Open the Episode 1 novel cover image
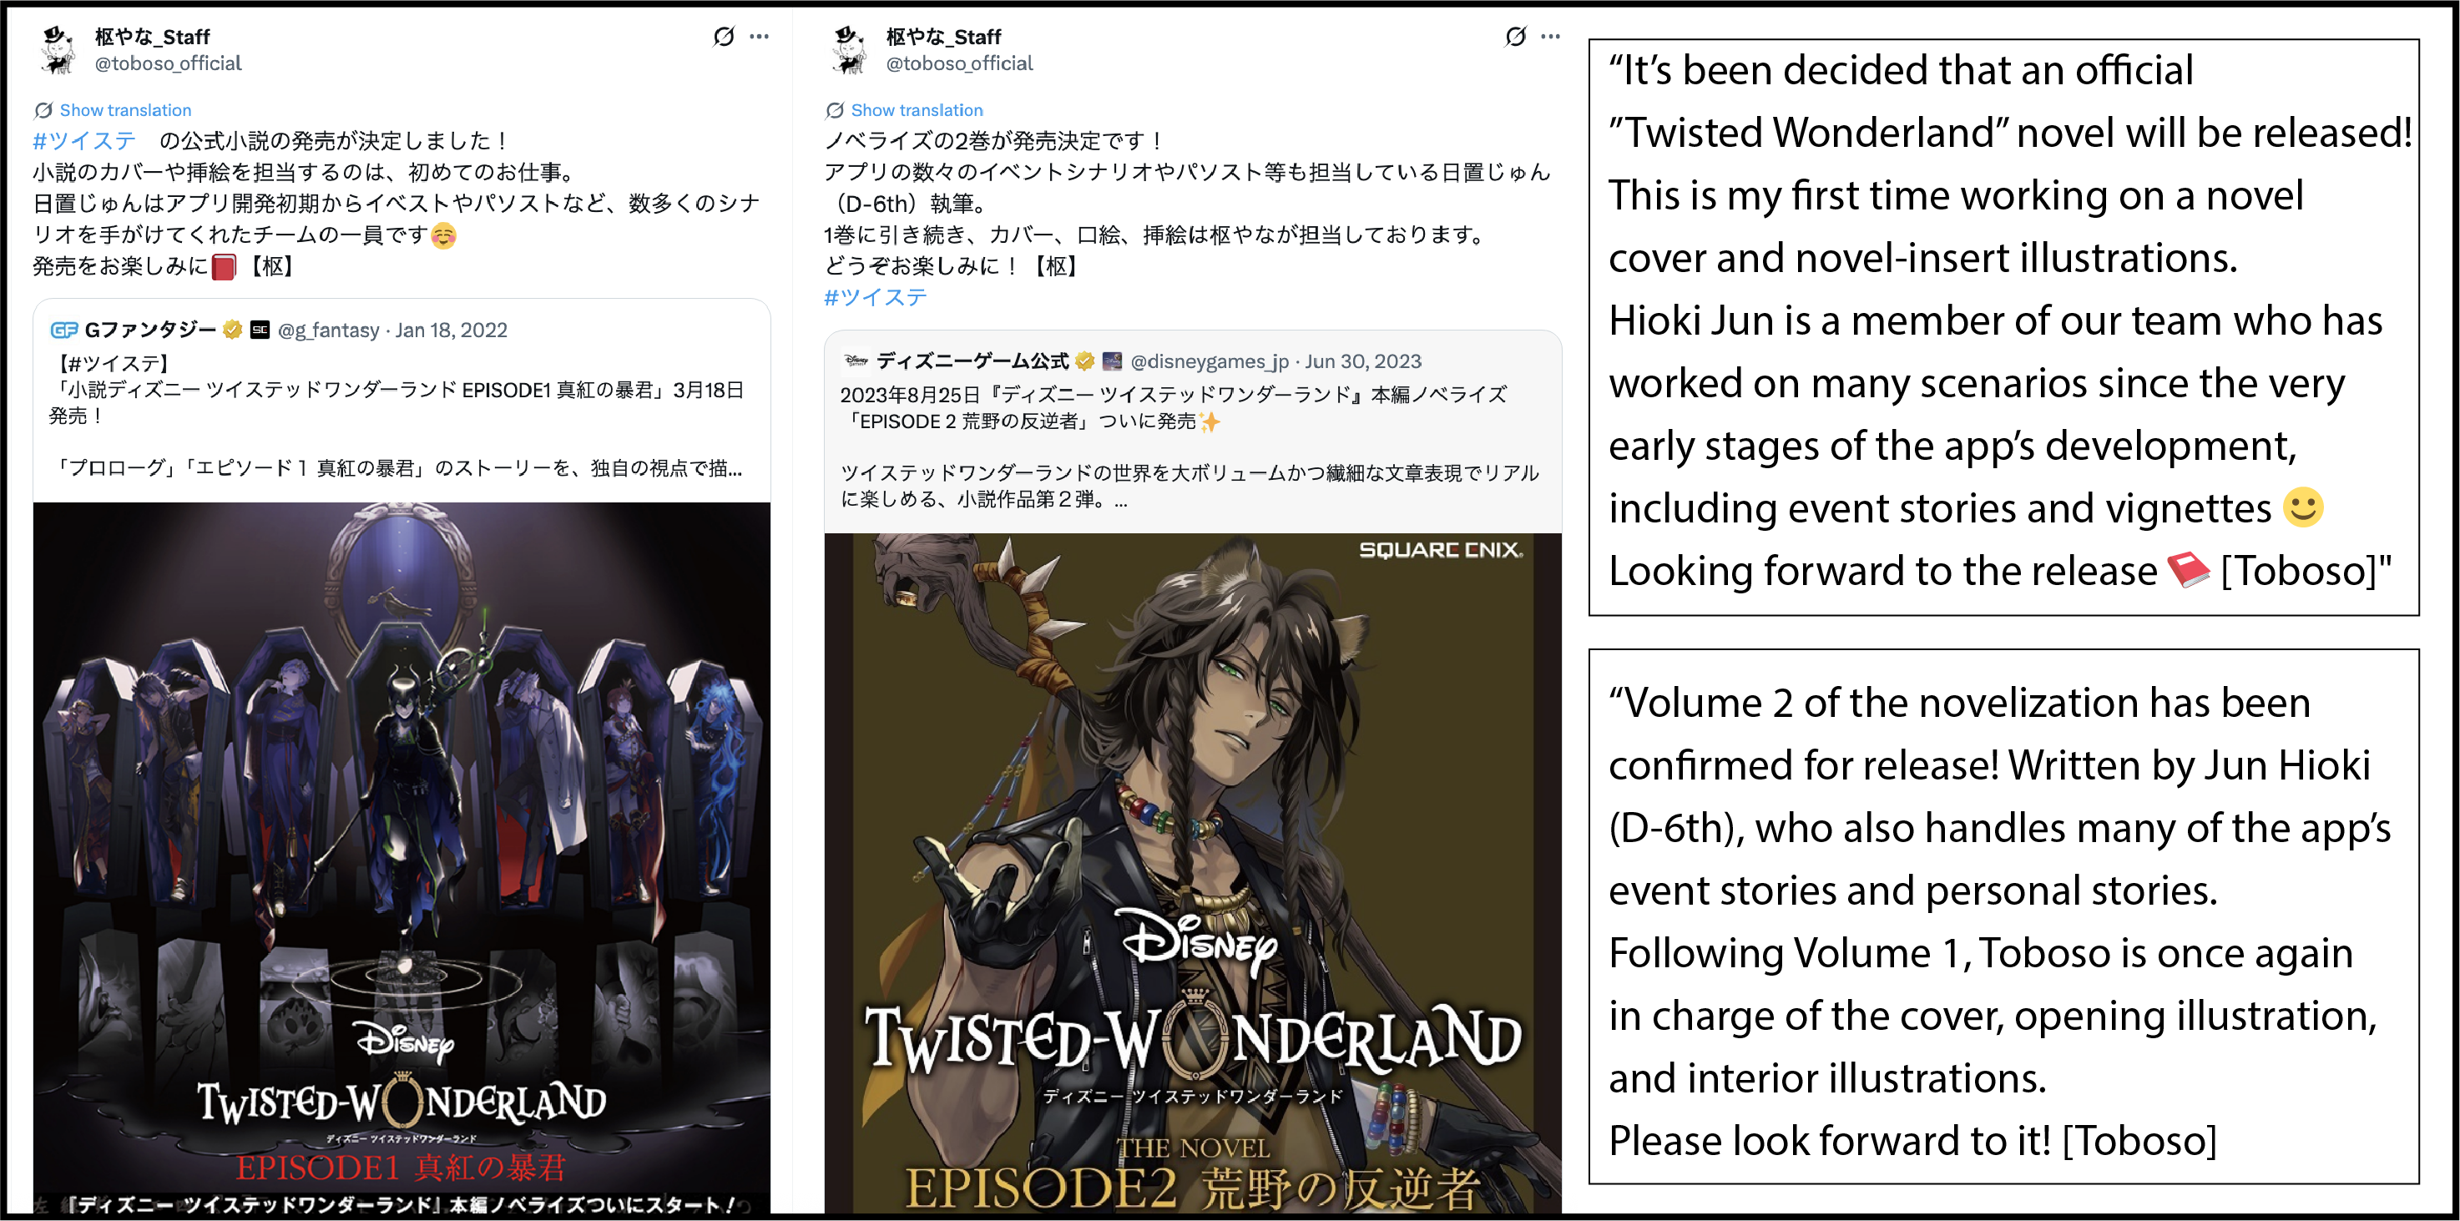Screen dimensions: 2460x1221 [x=402, y=858]
